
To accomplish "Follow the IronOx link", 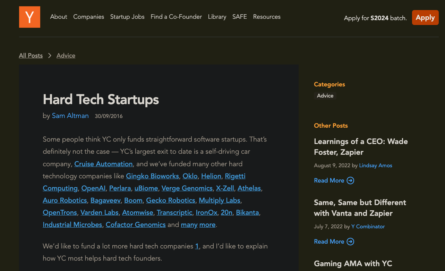I will point(206,212).
